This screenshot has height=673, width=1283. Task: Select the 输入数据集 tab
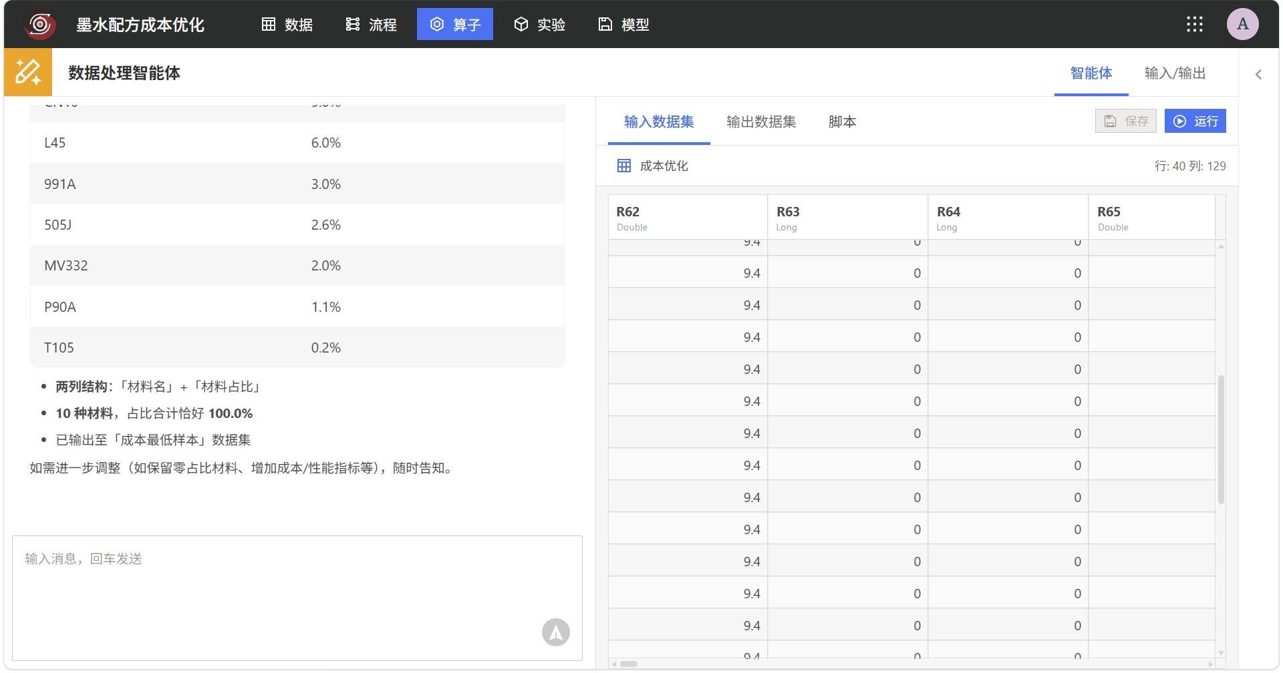pos(659,122)
